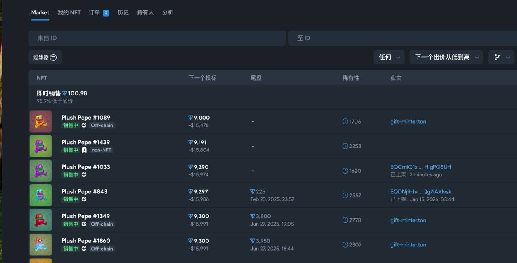Click the rarity info icon beside 2557

345,195
